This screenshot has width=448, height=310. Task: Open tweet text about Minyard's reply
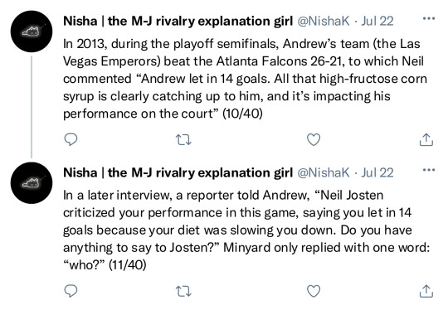pyautogui.click(x=246, y=230)
